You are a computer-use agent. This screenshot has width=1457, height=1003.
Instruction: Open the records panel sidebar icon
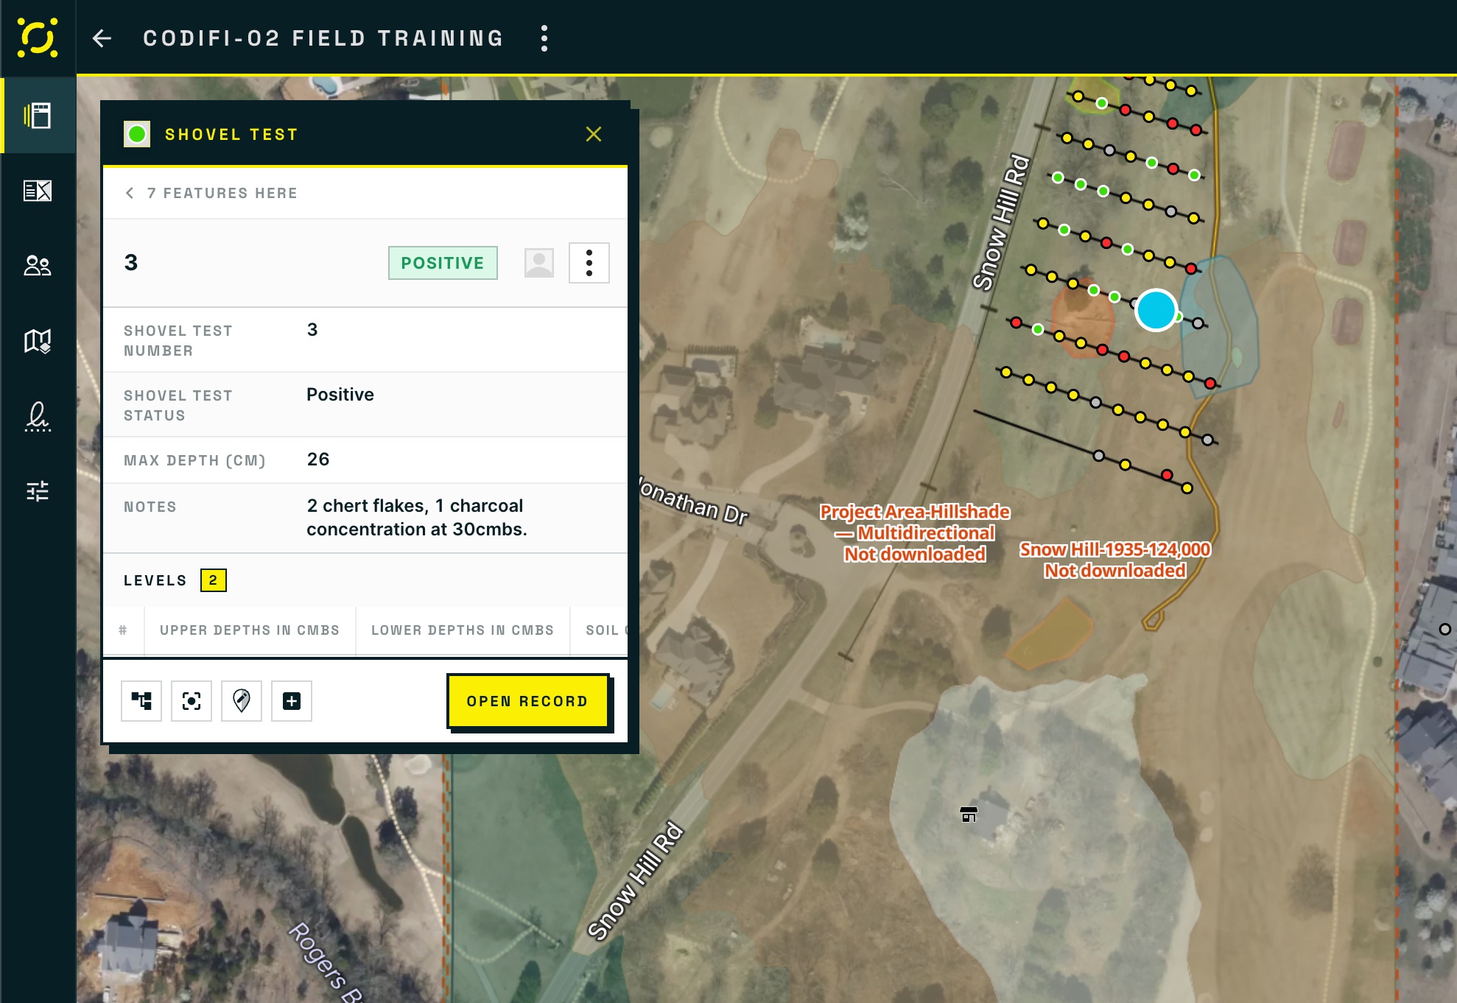pyautogui.click(x=38, y=116)
